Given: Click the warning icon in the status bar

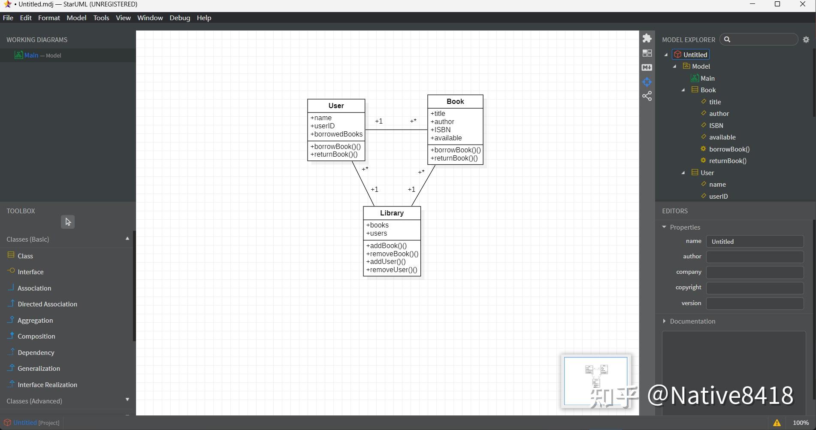Looking at the screenshot, I should point(777,422).
